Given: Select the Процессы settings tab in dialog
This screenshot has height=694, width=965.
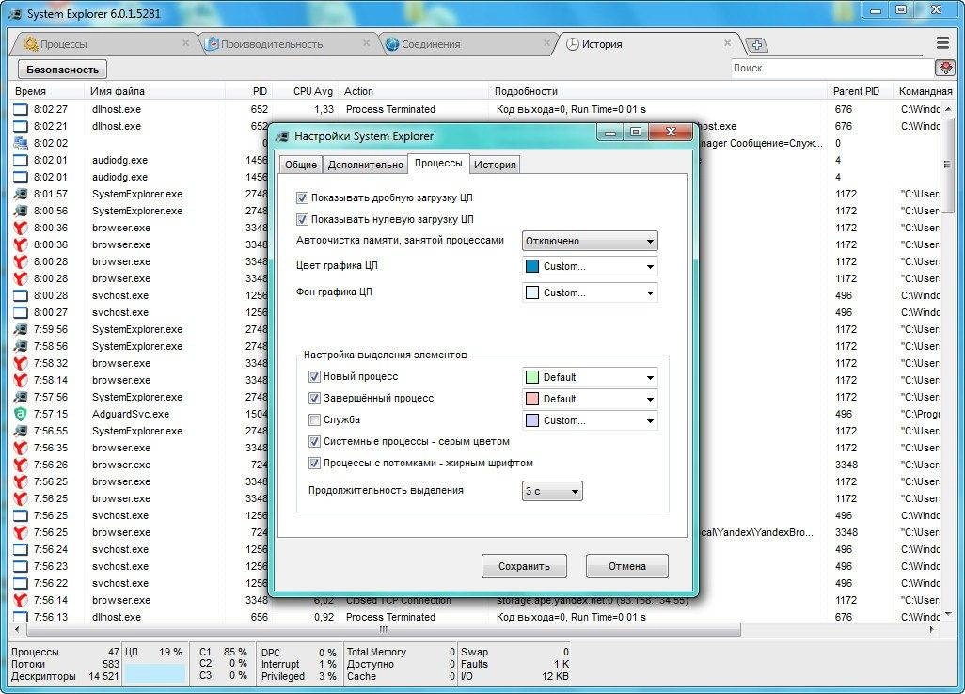Looking at the screenshot, I should pyautogui.click(x=438, y=163).
